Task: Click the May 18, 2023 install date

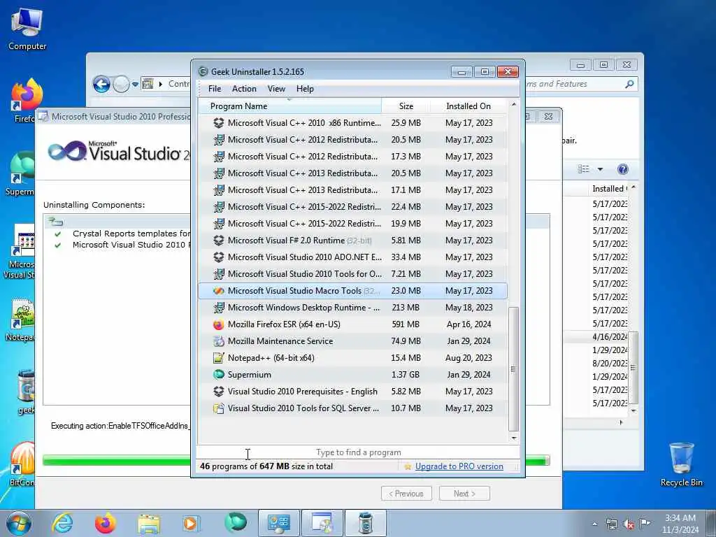Action: [x=469, y=308]
